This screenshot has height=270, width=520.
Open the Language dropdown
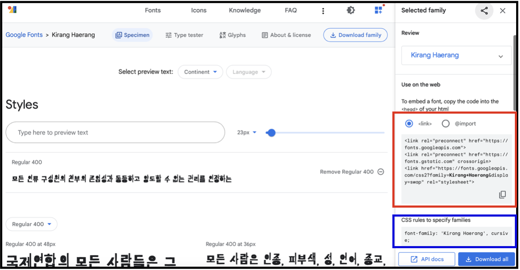(x=249, y=72)
